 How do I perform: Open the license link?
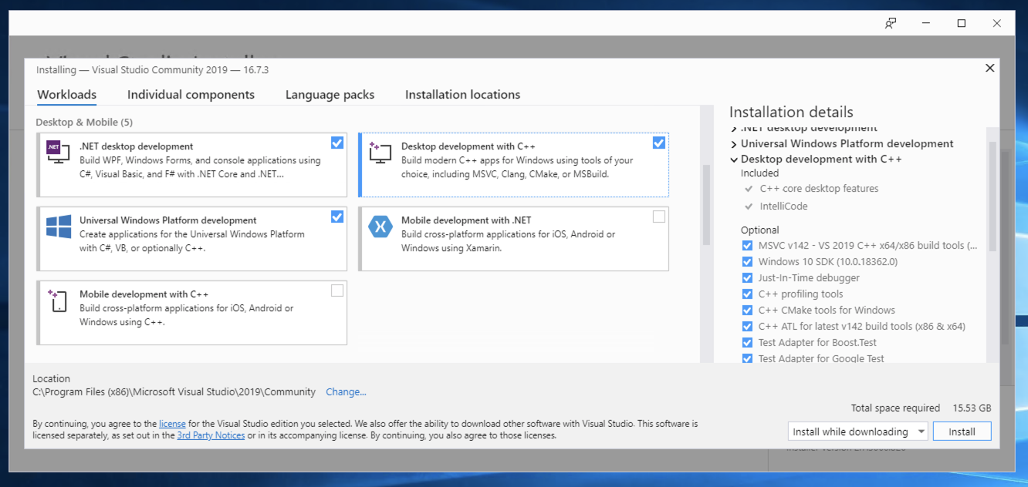coord(172,424)
